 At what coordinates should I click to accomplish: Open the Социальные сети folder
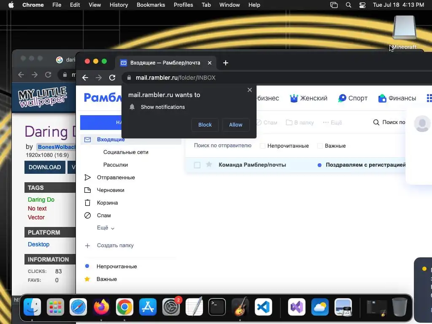tap(126, 152)
